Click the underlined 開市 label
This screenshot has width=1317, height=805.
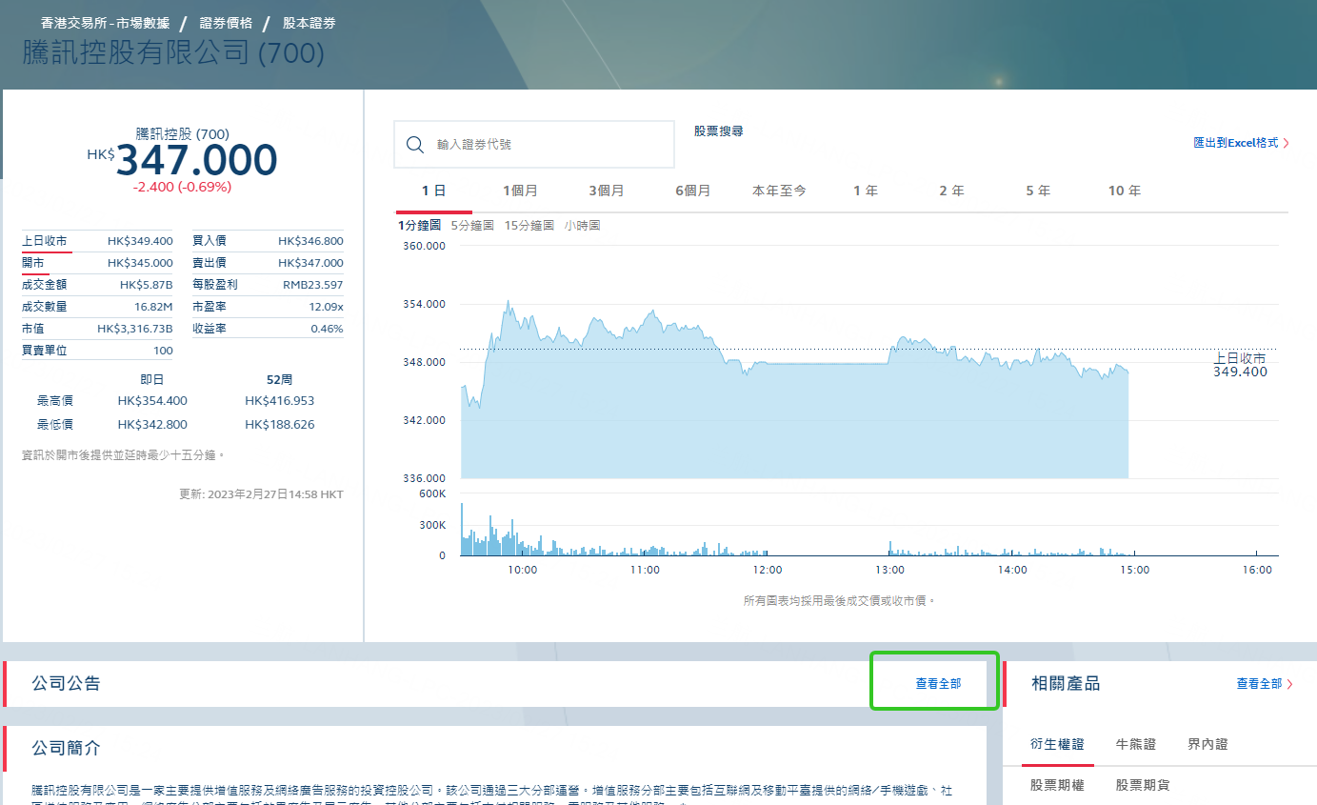coord(32,263)
